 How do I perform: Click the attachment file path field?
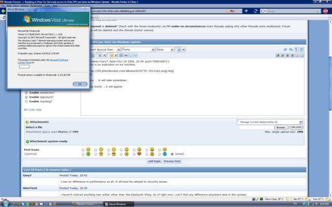tap(256, 127)
